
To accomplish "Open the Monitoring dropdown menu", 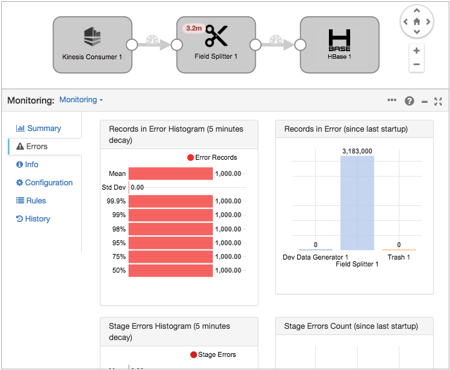I will tap(81, 100).
